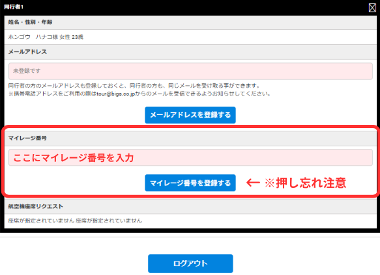Click the red ここにマイレージ番号を入力 text
Image resolution: width=380 pixels, height=275 pixels.
click(x=74, y=158)
